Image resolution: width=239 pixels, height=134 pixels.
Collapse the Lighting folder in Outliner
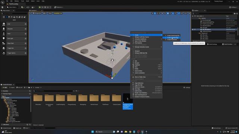point(199,18)
